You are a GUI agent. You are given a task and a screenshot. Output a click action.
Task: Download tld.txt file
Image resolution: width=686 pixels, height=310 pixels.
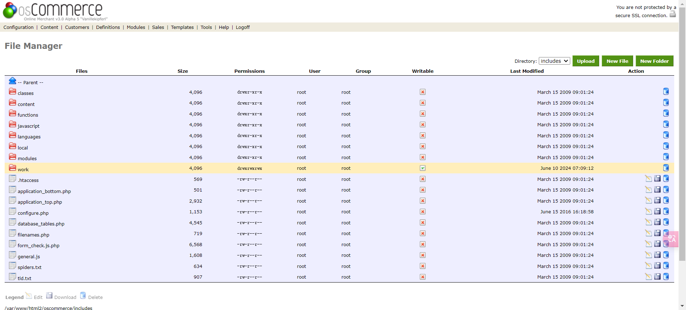tap(657, 277)
